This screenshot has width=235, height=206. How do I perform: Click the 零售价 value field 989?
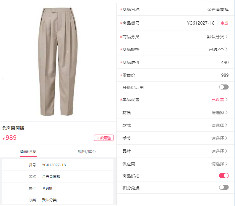coord(225,75)
